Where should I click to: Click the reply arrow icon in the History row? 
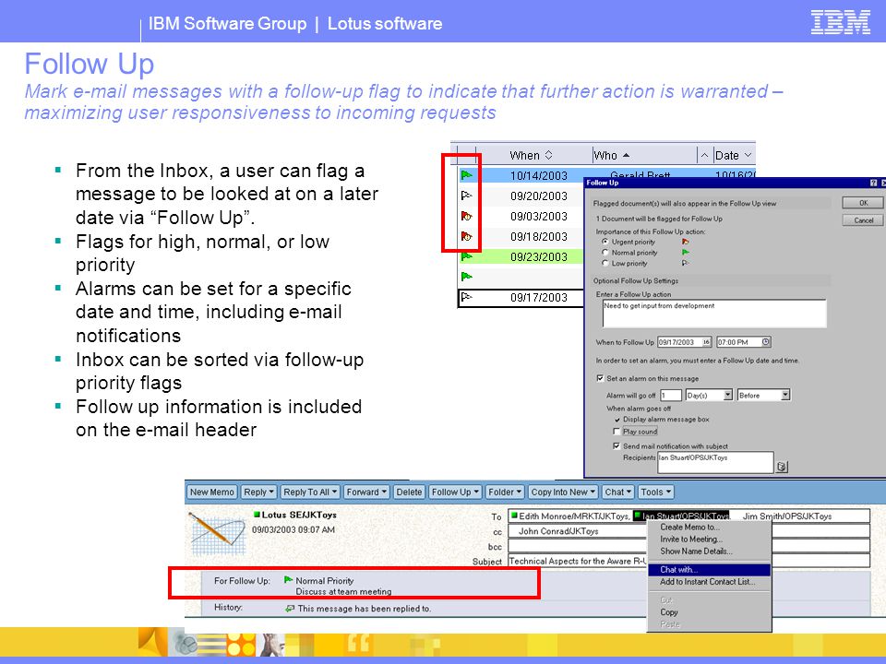[x=290, y=609]
